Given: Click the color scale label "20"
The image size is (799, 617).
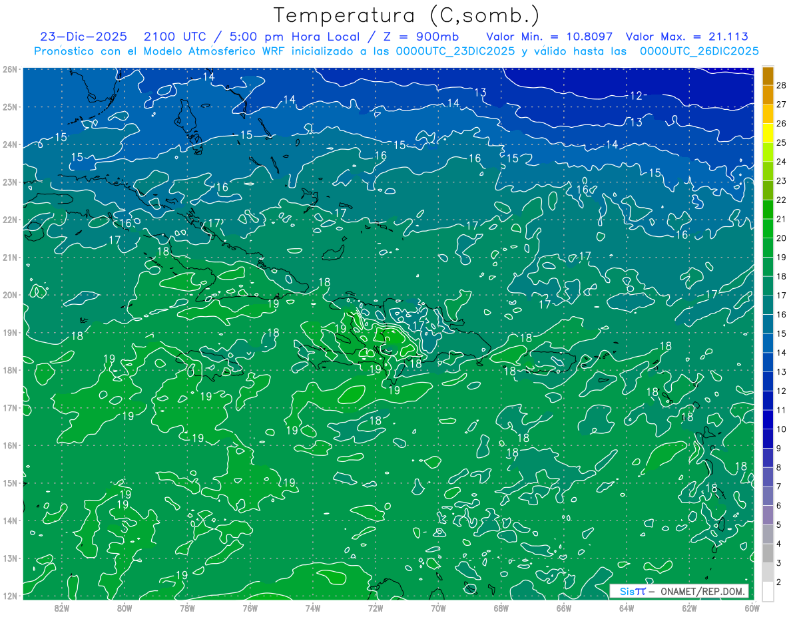Looking at the screenshot, I should pos(781,238).
